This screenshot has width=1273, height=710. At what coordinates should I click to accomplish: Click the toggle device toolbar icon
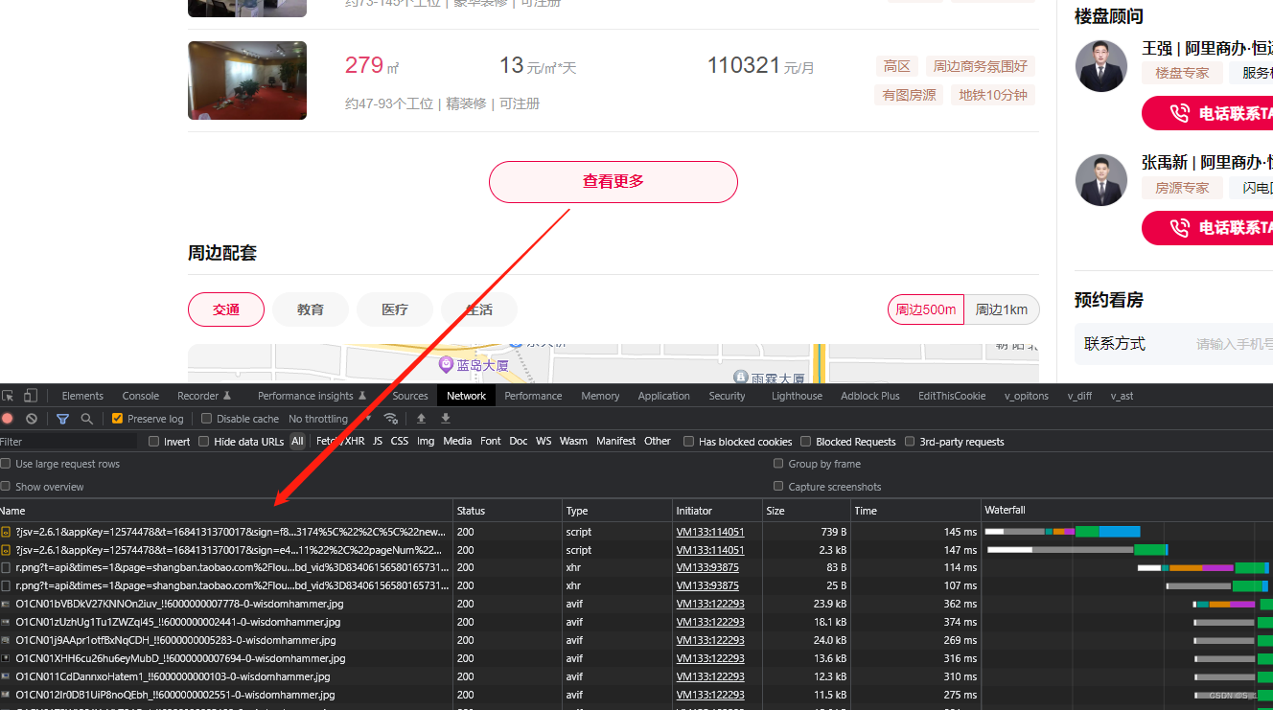pos(33,395)
